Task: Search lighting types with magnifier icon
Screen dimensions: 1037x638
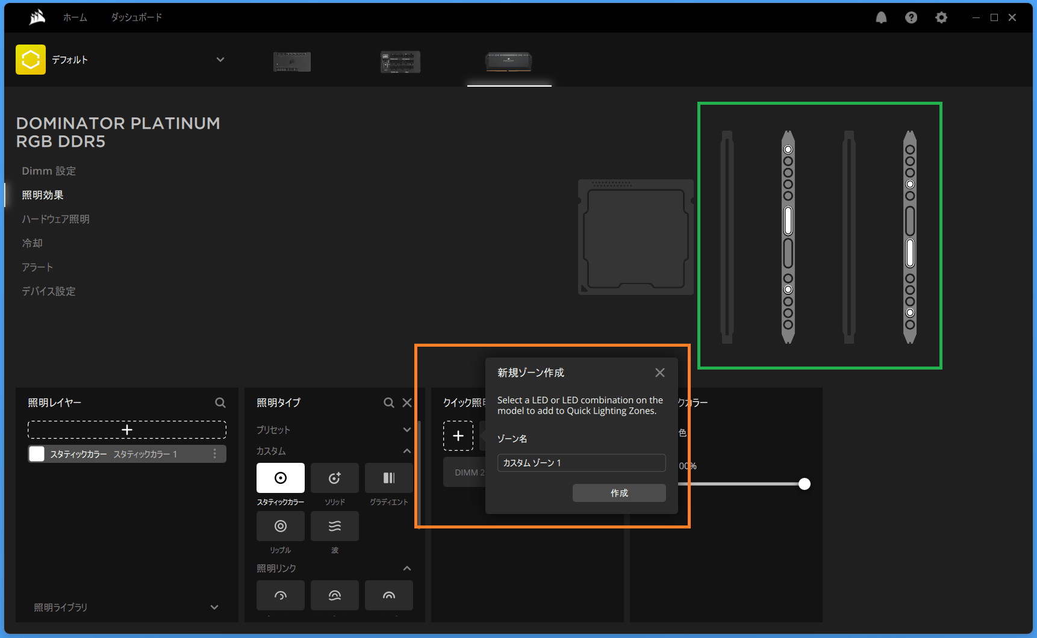Action: 389,403
